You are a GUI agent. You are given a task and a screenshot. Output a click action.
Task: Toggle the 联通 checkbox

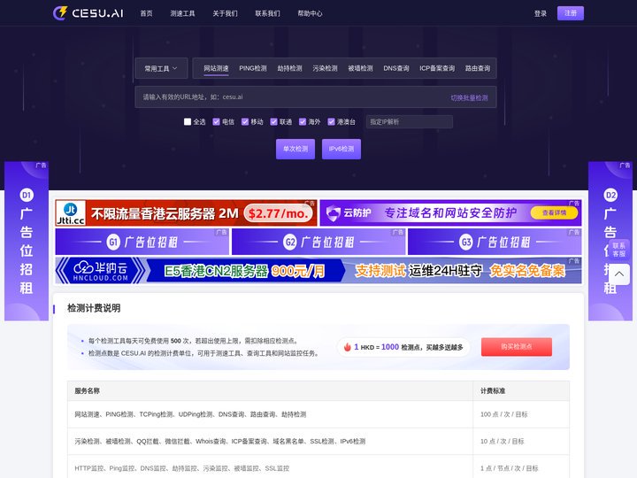[x=273, y=121]
